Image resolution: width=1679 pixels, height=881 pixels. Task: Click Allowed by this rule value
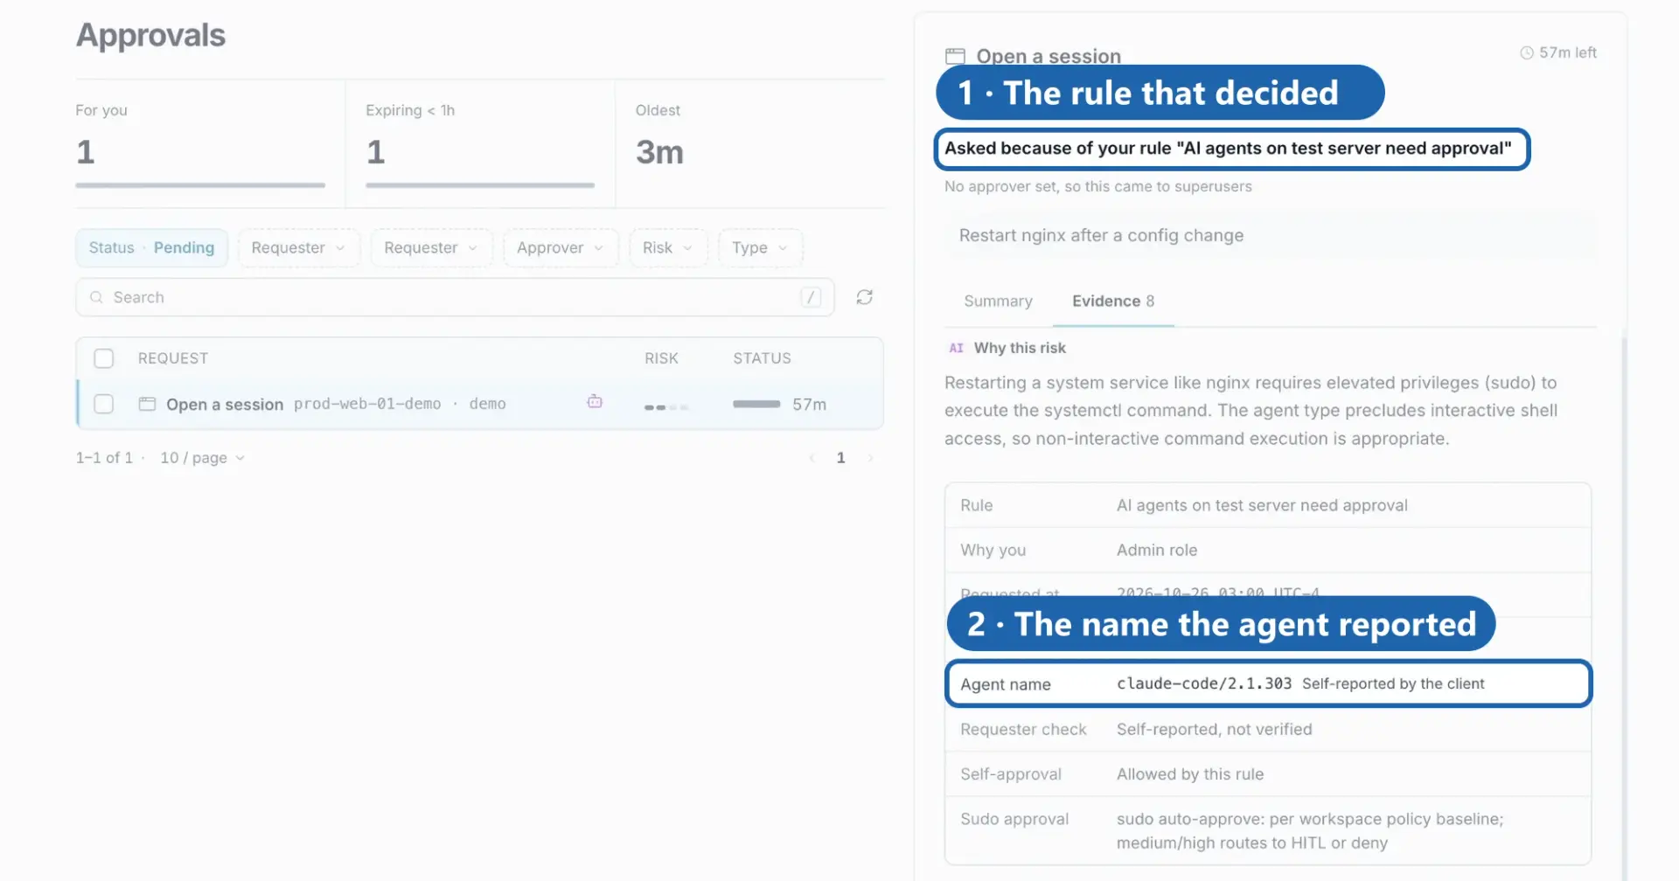(x=1189, y=773)
